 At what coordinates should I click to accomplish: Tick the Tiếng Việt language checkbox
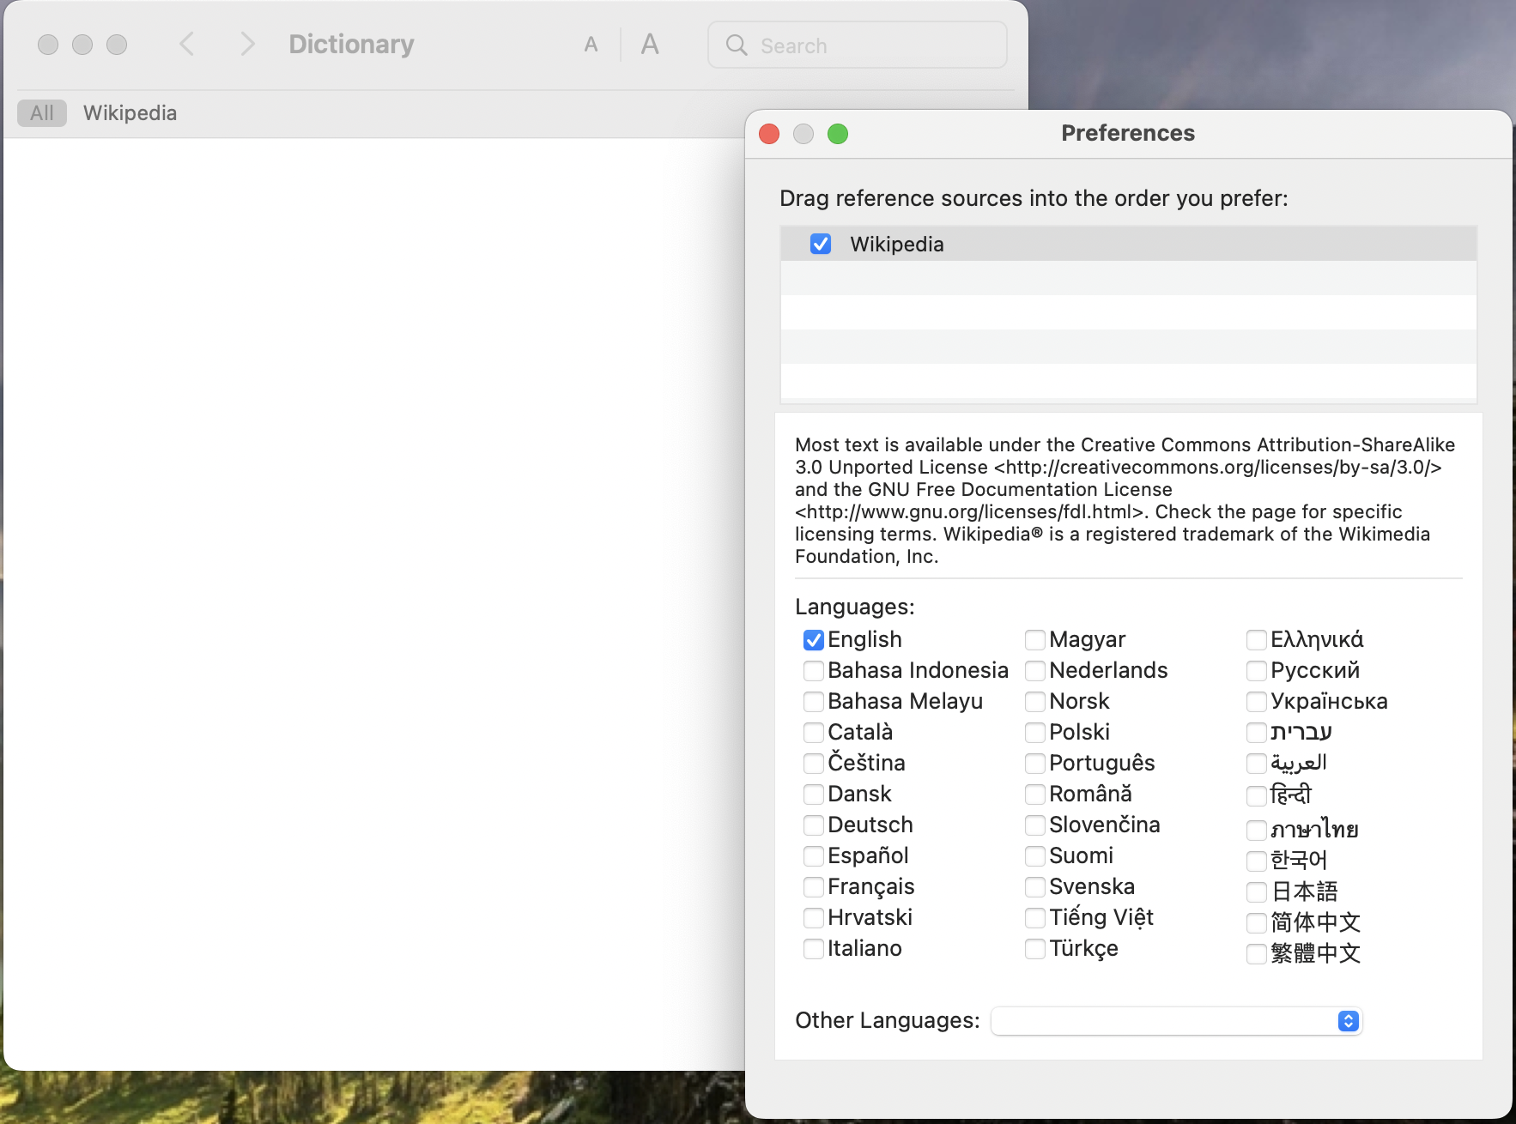[x=1035, y=918]
